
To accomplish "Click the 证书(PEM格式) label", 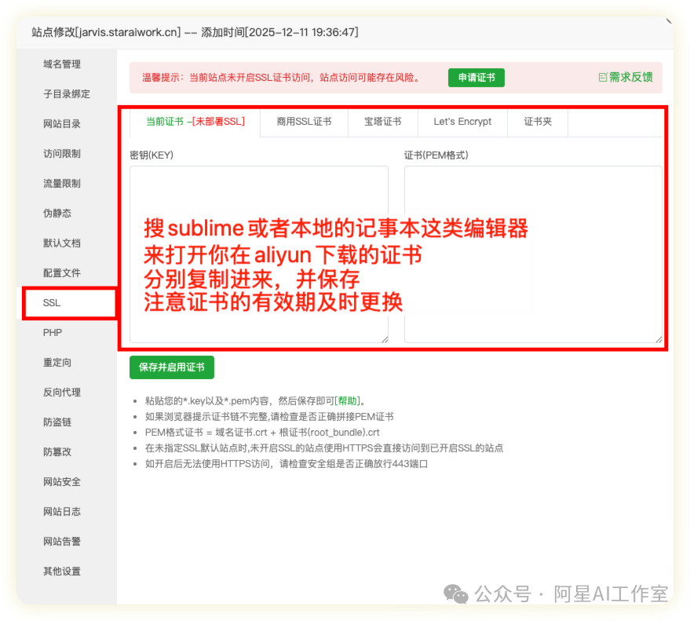I will tap(436, 155).
